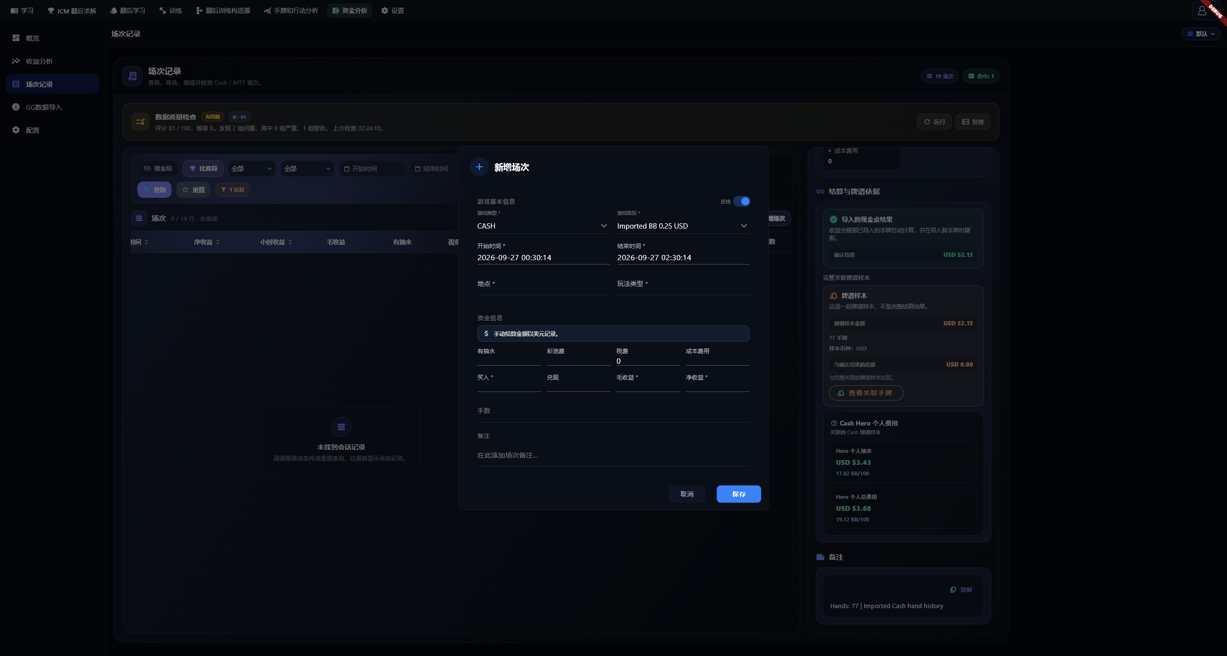The width and height of the screenshot is (1227, 656).
Task: Switch to the 手牌和行动分析 tab
Action: coord(291,11)
